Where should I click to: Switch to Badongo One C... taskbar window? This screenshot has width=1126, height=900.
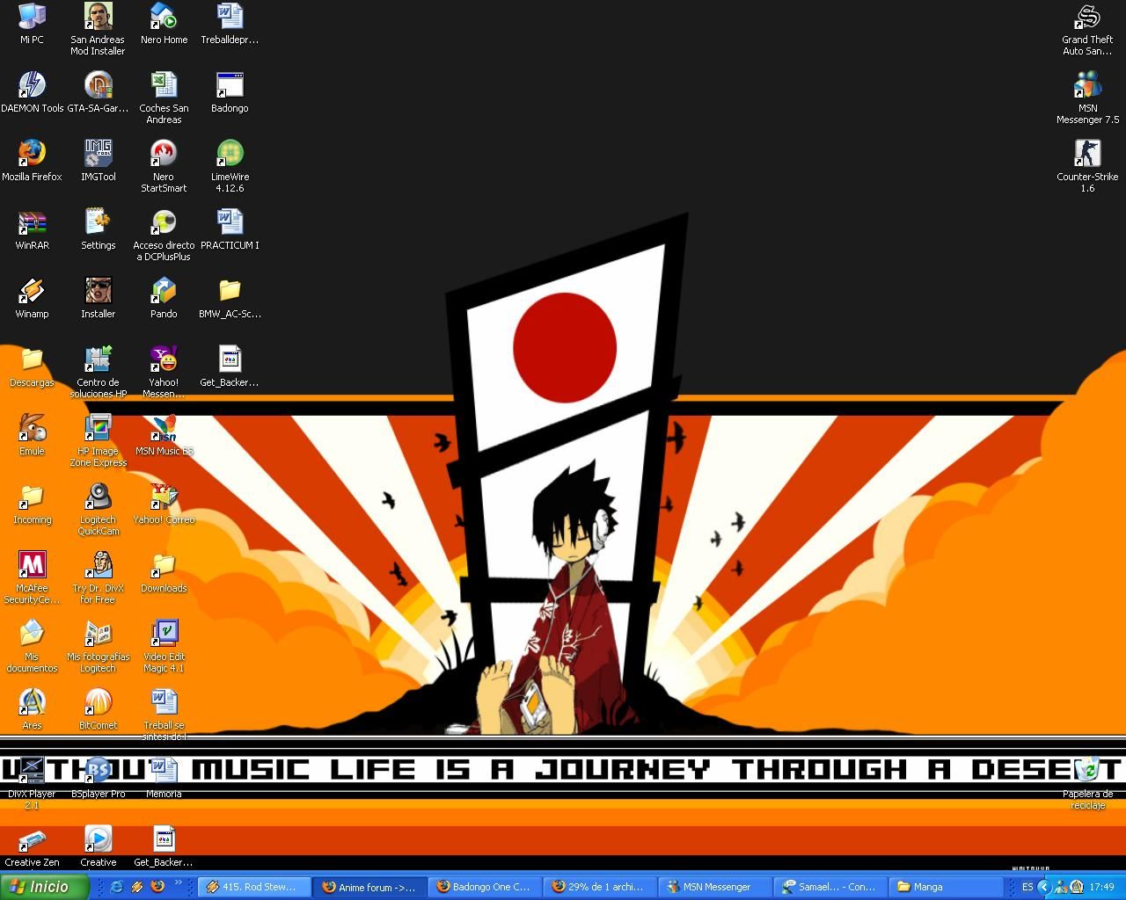[x=485, y=887]
